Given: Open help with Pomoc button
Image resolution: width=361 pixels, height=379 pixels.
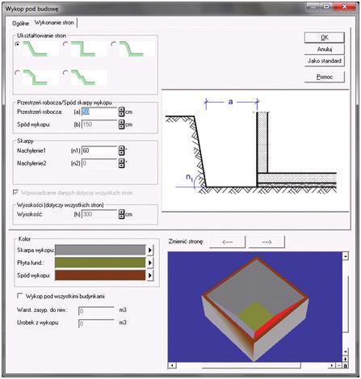Looking at the screenshot, I should pyautogui.click(x=325, y=77).
